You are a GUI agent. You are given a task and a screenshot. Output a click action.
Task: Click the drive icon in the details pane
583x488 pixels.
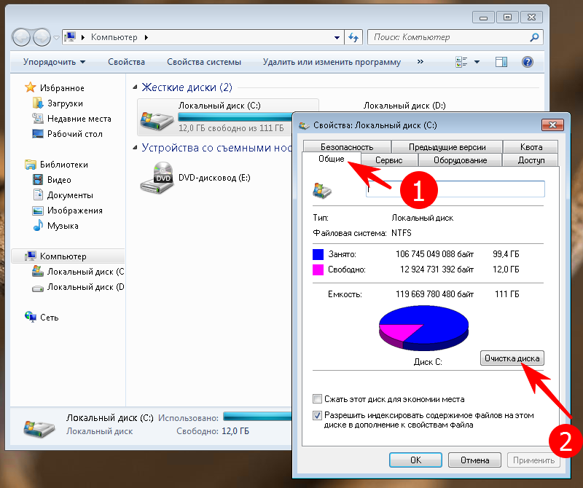click(x=39, y=428)
